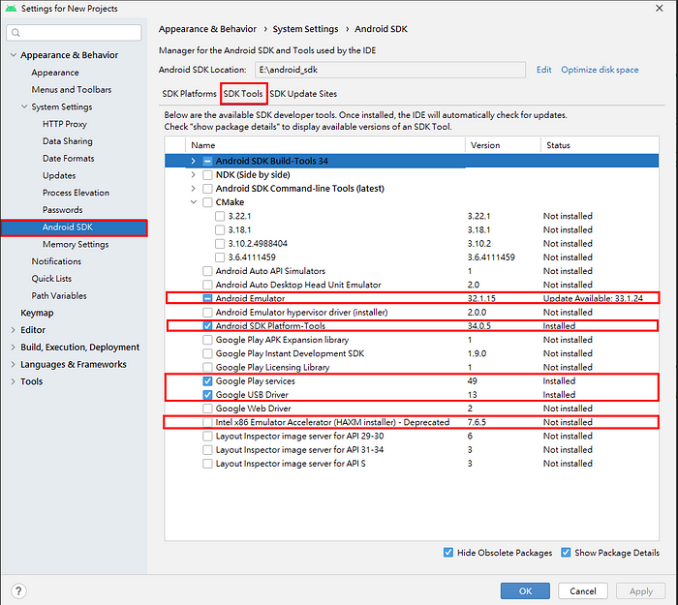Select Date Formats in tree

point(69,159)
